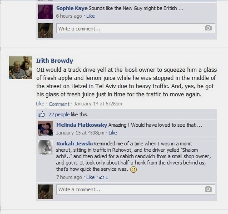Open Melinda Matkowsky's avatar
228x214 pixels.
pyautogui.click(x=45, y=129)
